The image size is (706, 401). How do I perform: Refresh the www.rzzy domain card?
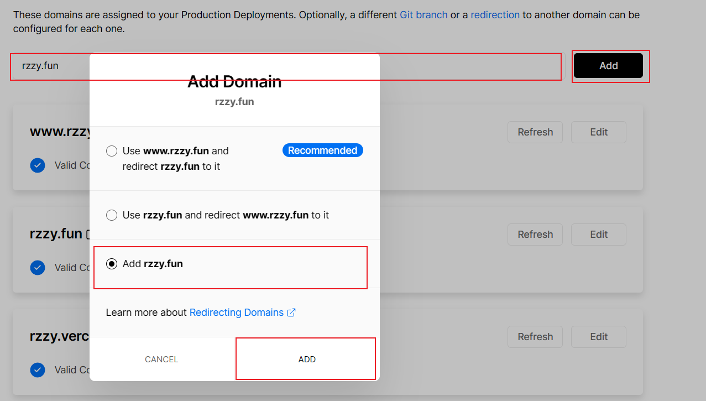[535, 132]
